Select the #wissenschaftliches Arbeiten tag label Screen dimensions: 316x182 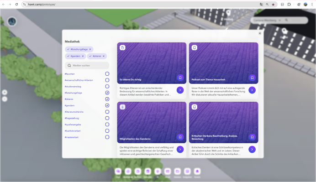(x=79, y=80)
